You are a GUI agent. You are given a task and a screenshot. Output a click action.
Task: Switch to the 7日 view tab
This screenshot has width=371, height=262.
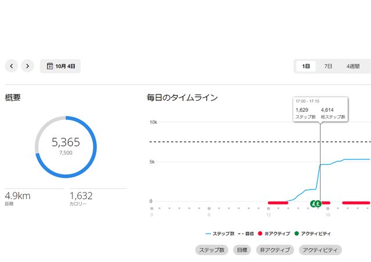pos(328,66)
